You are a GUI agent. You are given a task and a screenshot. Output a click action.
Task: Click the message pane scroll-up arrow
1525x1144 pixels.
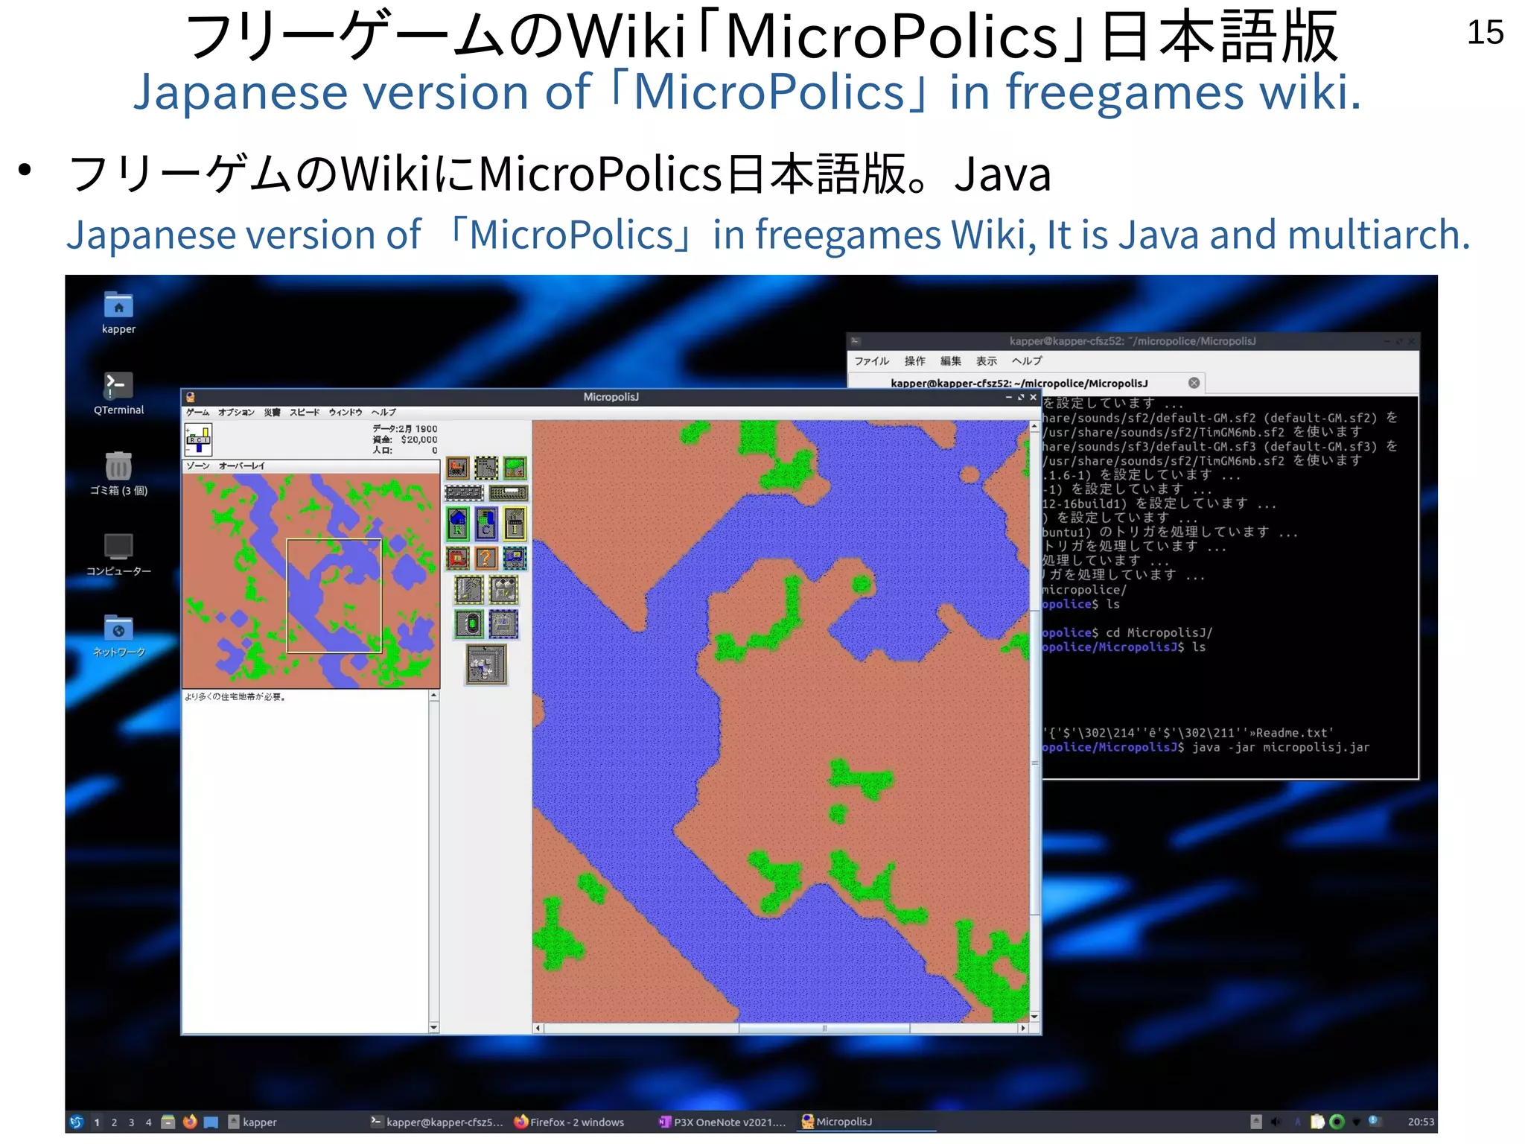(433, 696)
